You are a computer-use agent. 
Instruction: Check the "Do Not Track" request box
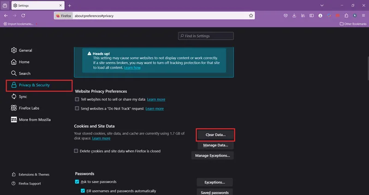tap(77, 109)
